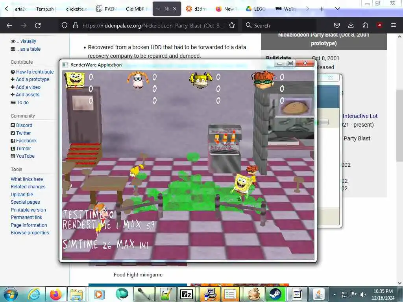This screenshot has width=403, height=302.
Task: Open the Tumblr community link
Action: (x=23, y=148)
